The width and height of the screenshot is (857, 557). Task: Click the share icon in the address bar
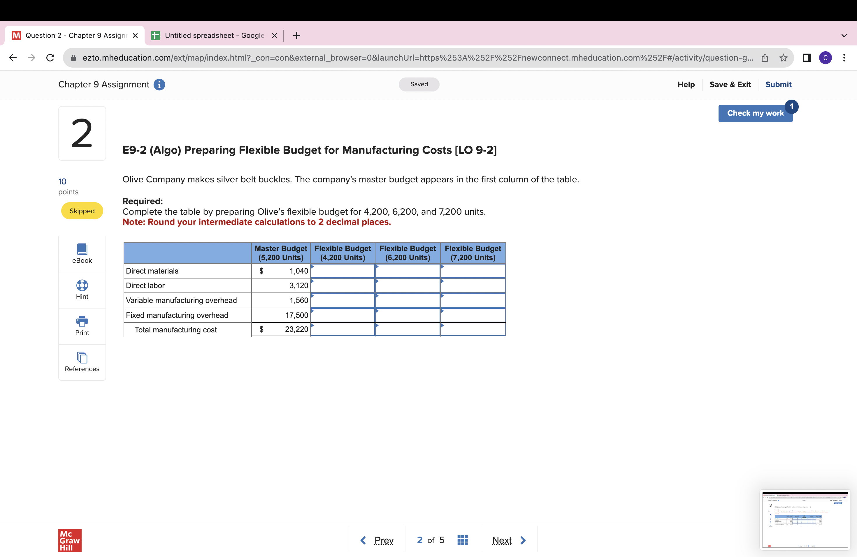point(765,58)
